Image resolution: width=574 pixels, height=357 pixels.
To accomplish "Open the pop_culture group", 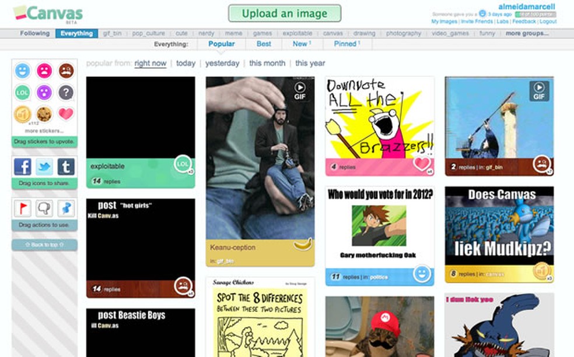I will coord(148,33).
